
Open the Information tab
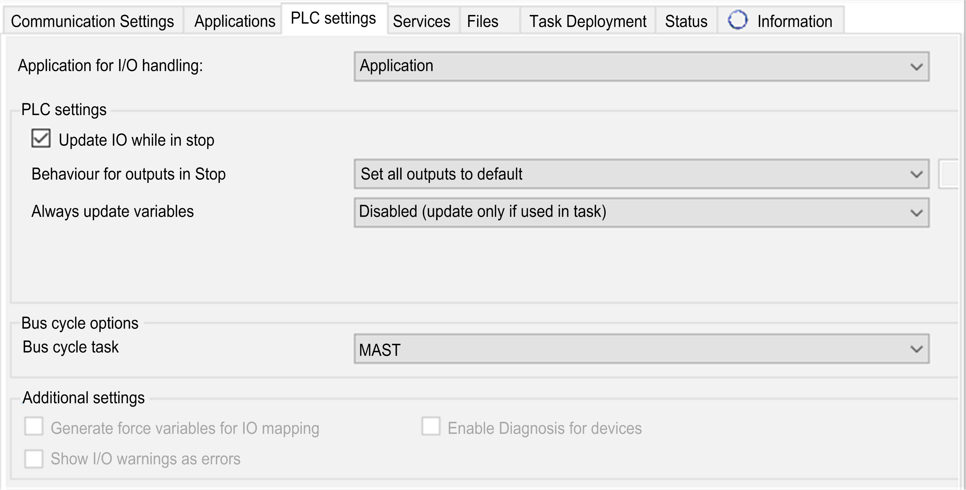(x=793, y=21)
